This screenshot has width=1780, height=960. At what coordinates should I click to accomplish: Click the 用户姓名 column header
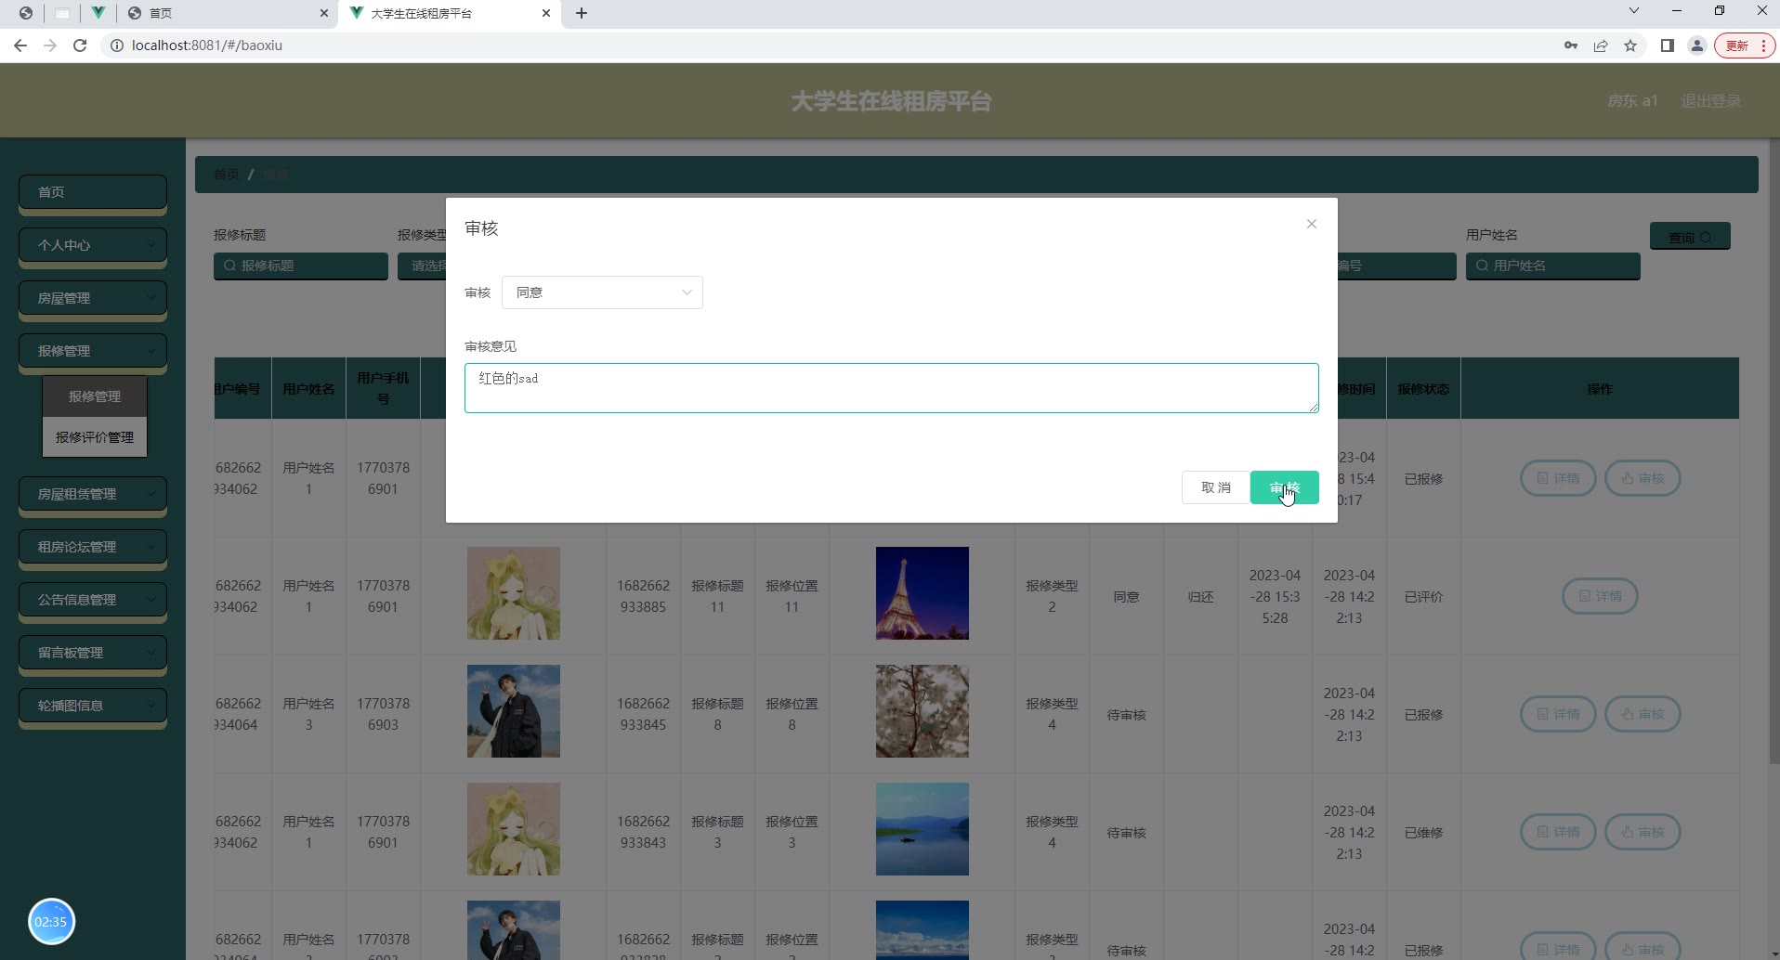(308, 389)
